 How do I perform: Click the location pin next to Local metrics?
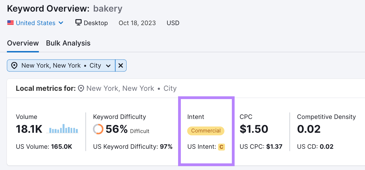point(80,88)
